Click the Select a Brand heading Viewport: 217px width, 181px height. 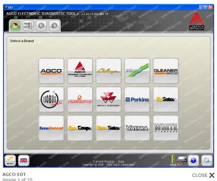tap(22, 41)
